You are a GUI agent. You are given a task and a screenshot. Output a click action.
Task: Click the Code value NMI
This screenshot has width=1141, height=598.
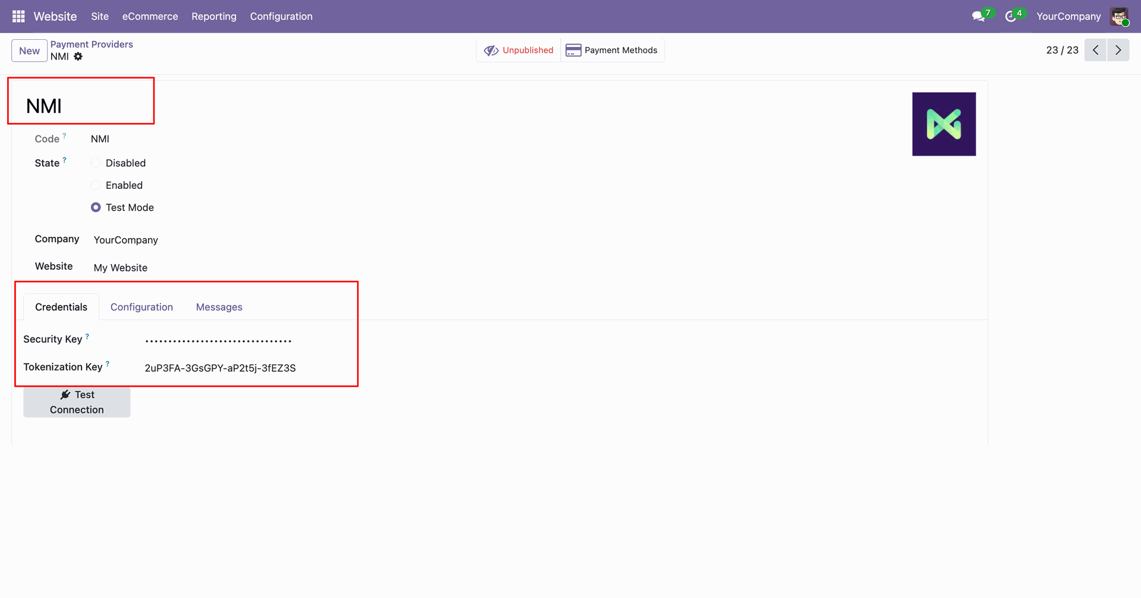click(100, 139)
